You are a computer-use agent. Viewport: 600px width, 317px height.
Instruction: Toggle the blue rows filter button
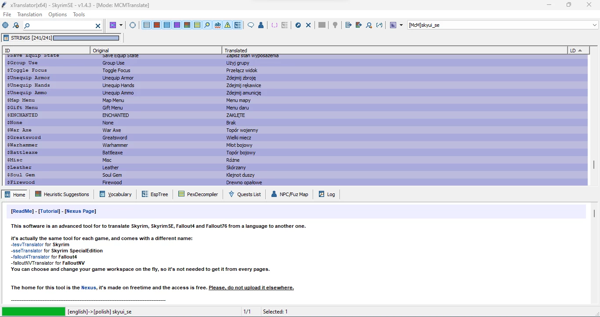coord(167,25)
